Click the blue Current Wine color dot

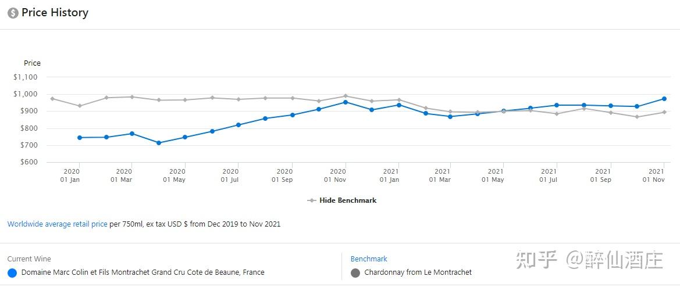(x=12, y=272)
